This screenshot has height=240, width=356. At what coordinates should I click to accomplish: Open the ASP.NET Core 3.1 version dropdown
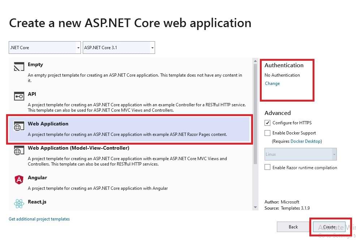[152, 47]
